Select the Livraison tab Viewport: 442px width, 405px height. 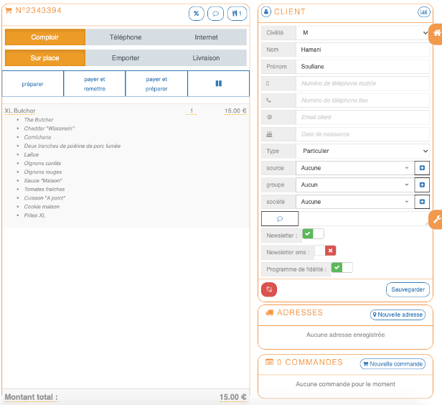[x=206, y=58]
